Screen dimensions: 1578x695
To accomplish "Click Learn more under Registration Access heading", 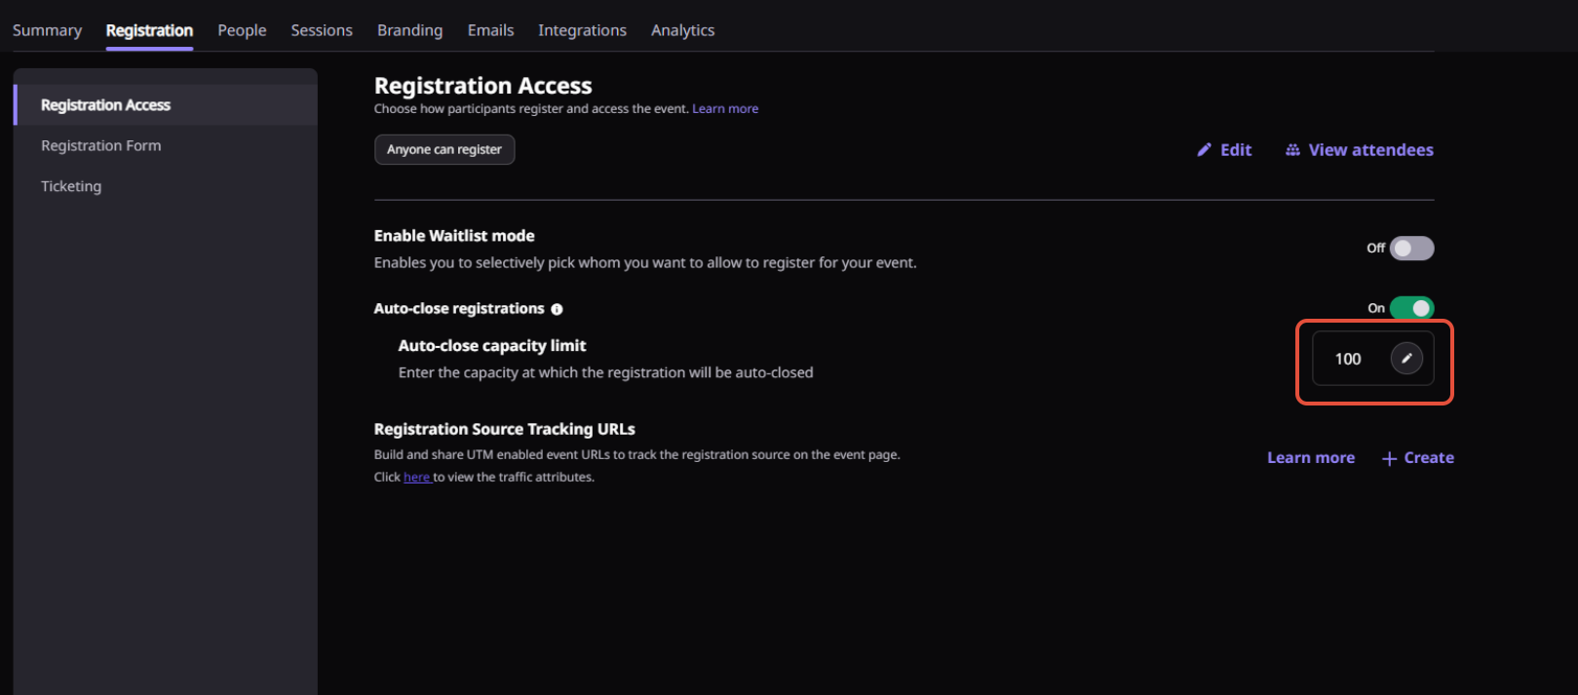I will click(x=725, y=109).
